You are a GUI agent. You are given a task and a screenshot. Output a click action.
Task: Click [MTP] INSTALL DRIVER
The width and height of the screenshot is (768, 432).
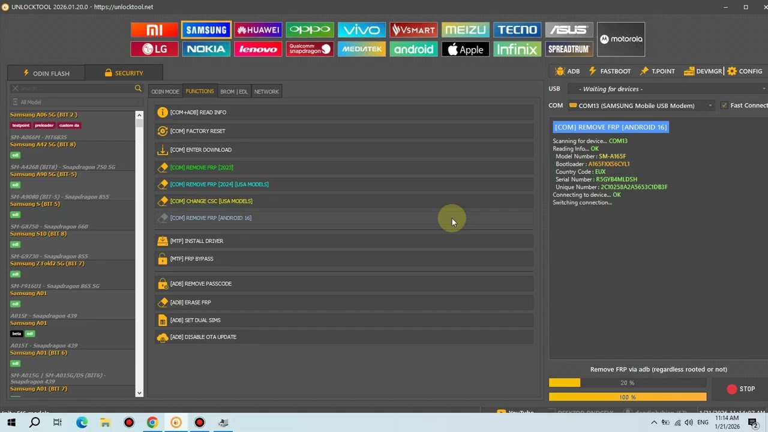pos(344,241)
